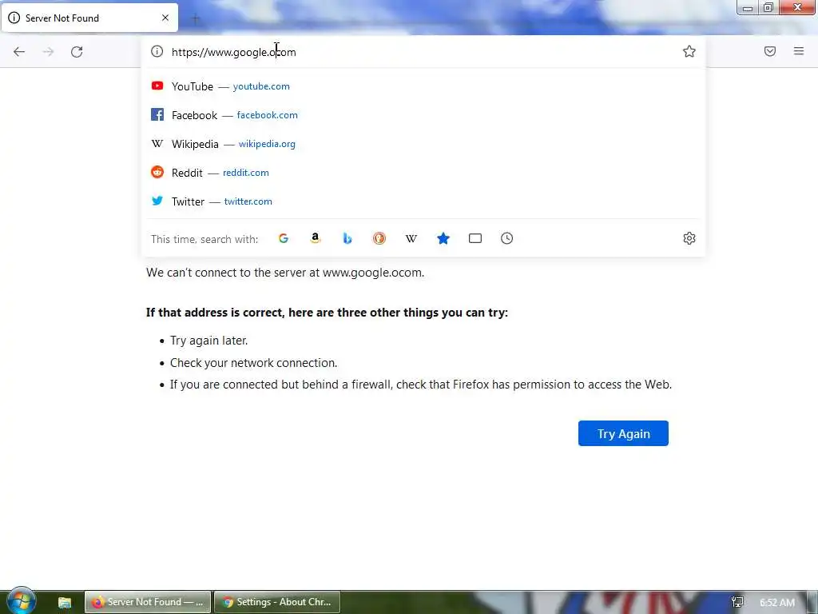Switch to Server Not Found Firefox taskbar button

point(148,602)
